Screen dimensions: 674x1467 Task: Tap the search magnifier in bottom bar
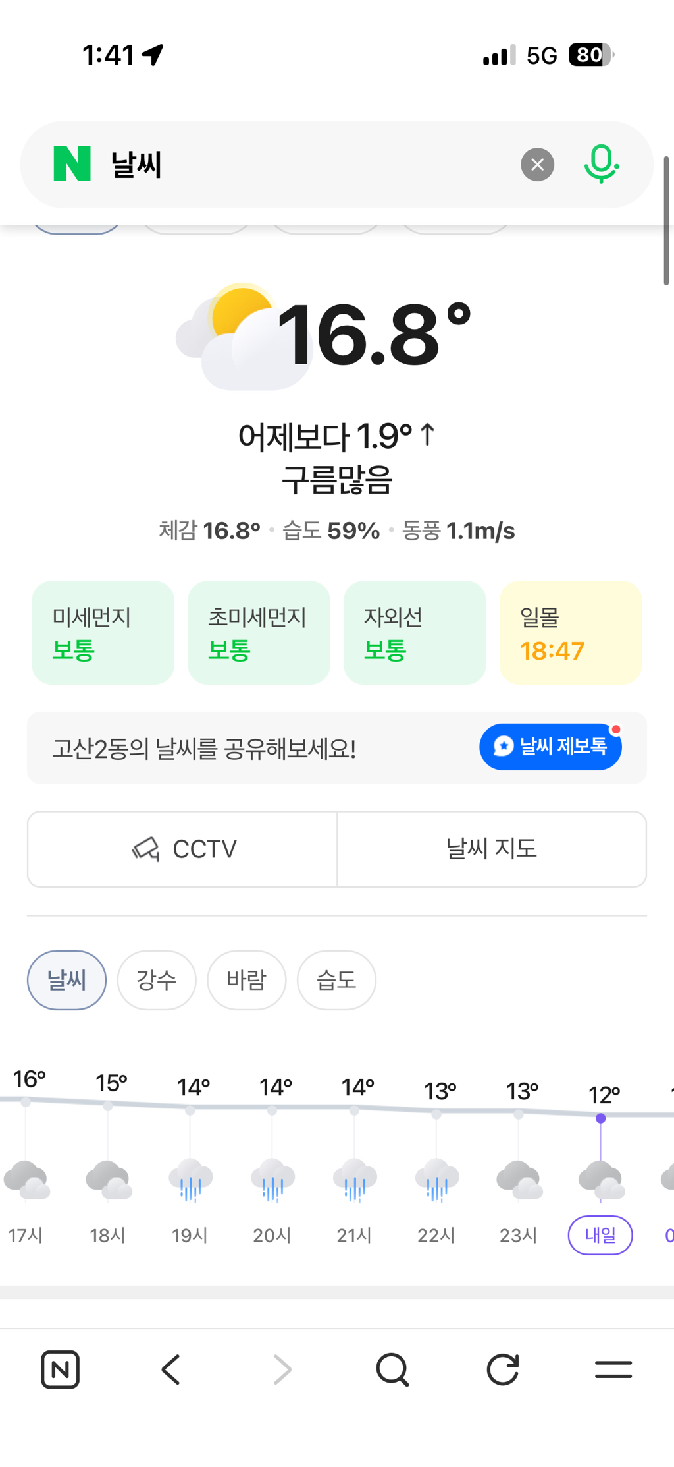[392, 1370]
